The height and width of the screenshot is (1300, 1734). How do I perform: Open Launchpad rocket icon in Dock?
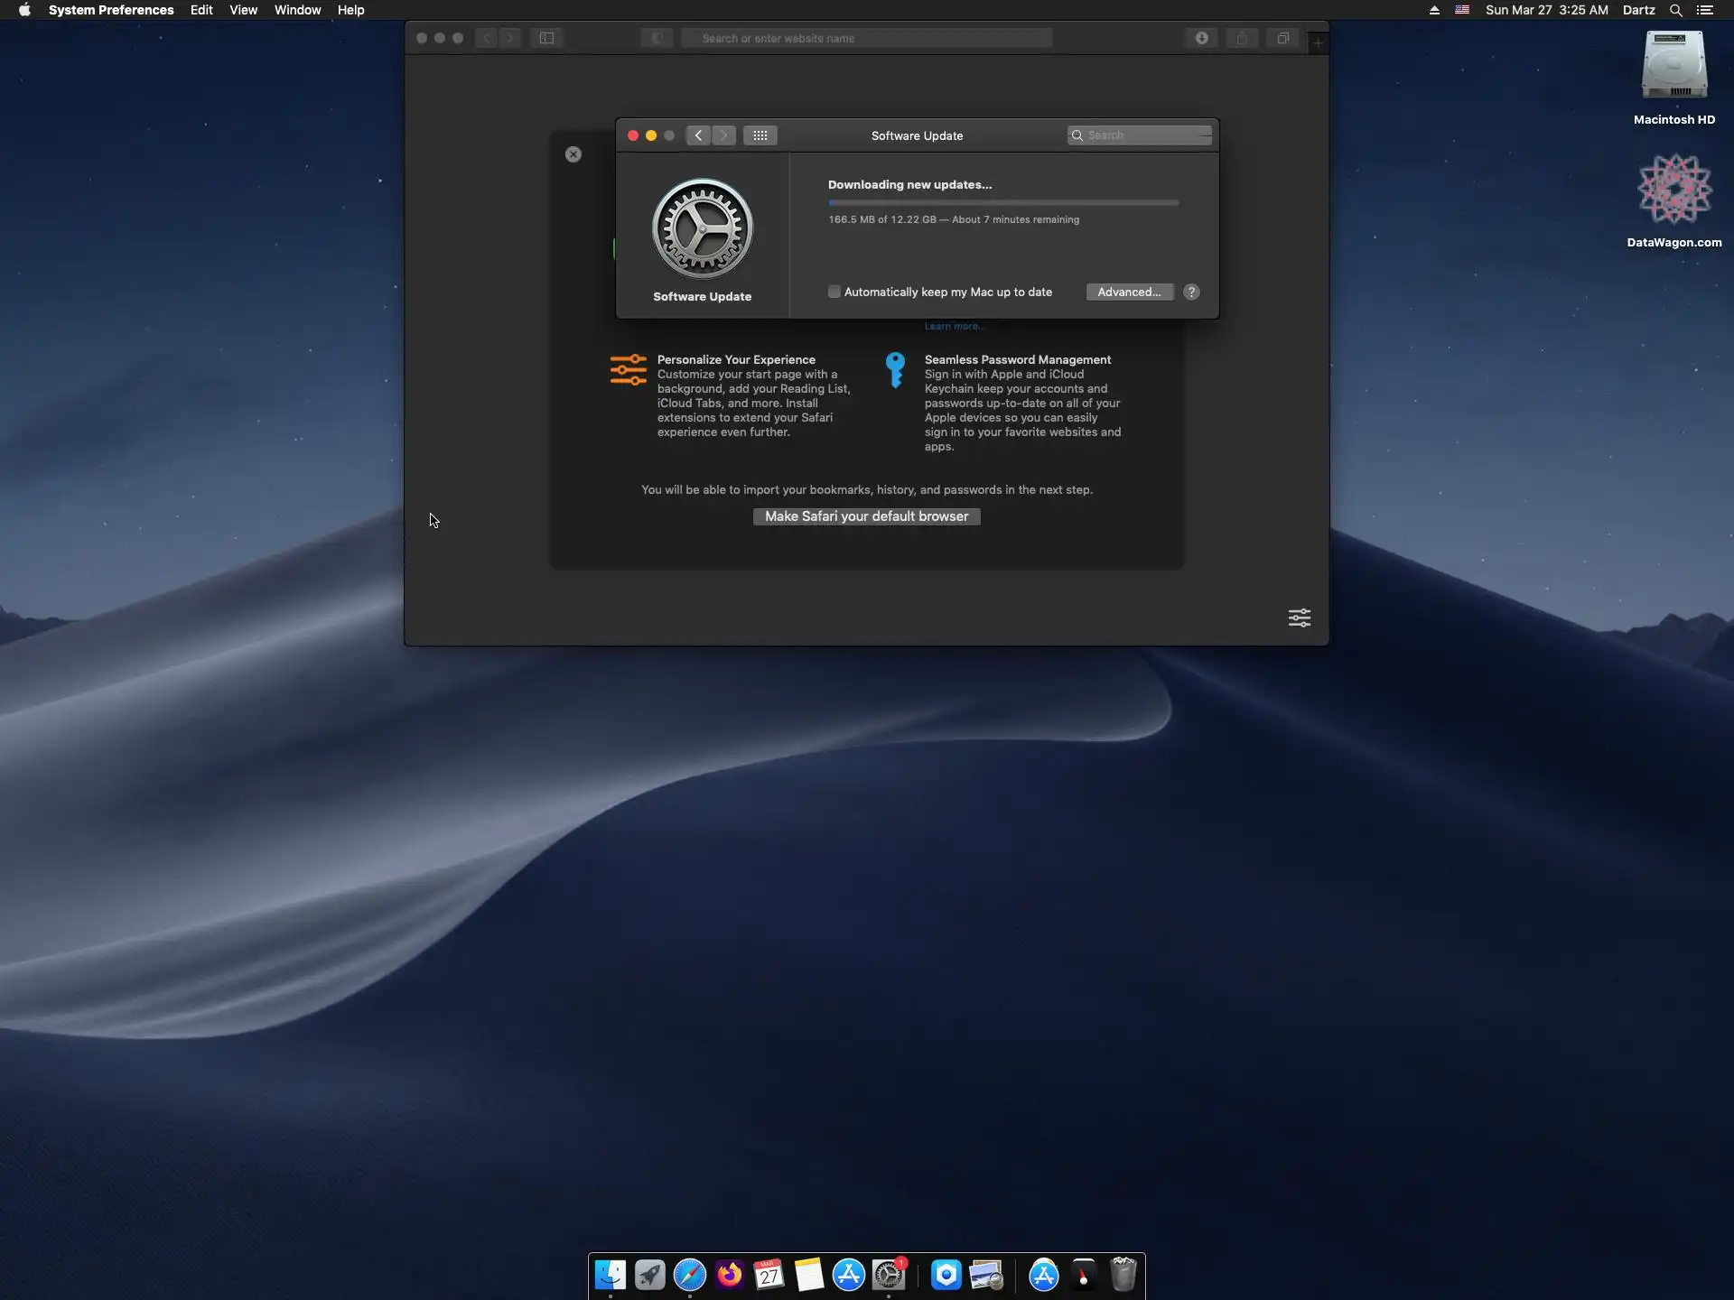pyautogui.click(x=649, y=1275)
